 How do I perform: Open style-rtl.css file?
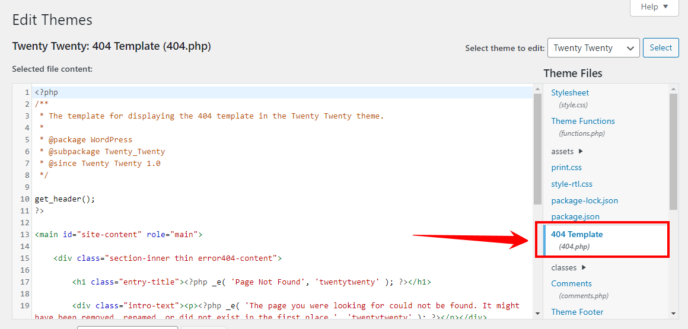point(571,184)
